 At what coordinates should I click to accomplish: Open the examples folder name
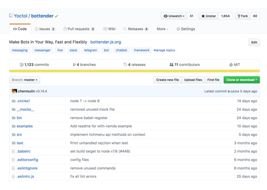pos(25,126)
